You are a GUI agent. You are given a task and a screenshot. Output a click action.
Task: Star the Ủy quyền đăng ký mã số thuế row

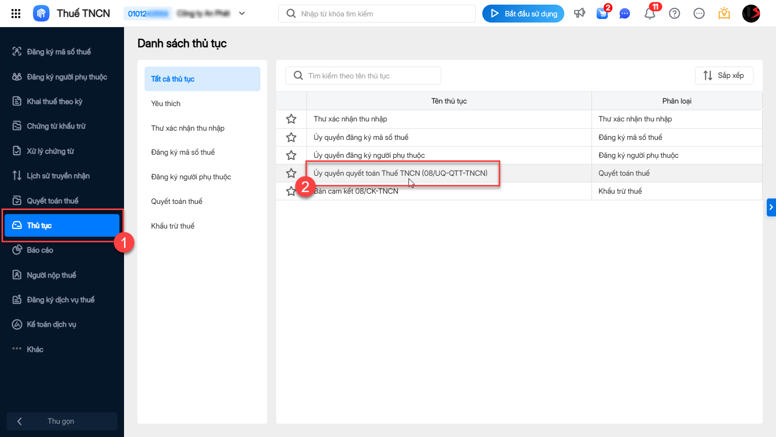click(x=291, y=137)
